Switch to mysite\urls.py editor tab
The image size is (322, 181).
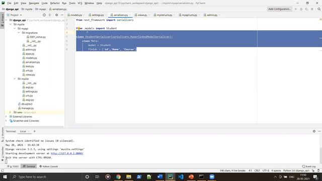point(165,15)
